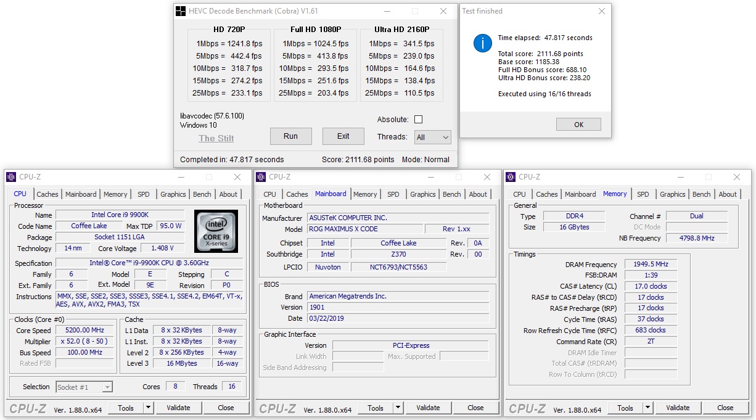Open The Stilt link

(x=216, y=138)
